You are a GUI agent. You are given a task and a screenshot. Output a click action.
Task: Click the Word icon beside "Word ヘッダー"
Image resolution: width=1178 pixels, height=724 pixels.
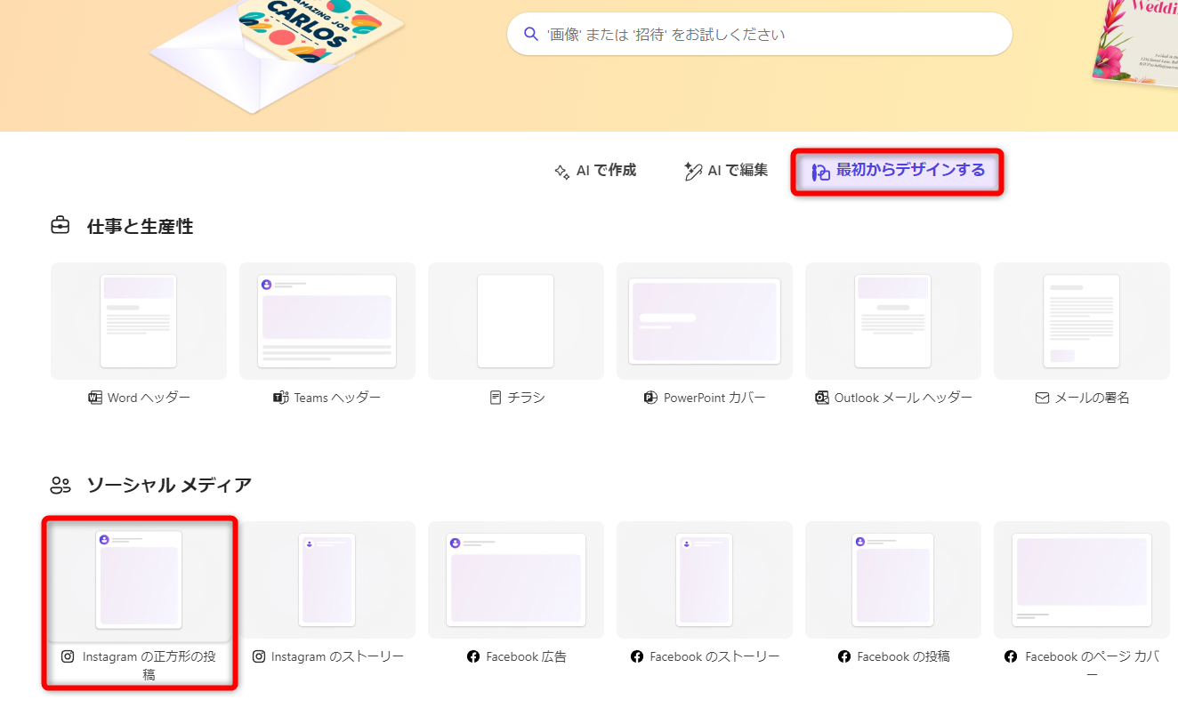pyautogui.click(x=95, y=398)
